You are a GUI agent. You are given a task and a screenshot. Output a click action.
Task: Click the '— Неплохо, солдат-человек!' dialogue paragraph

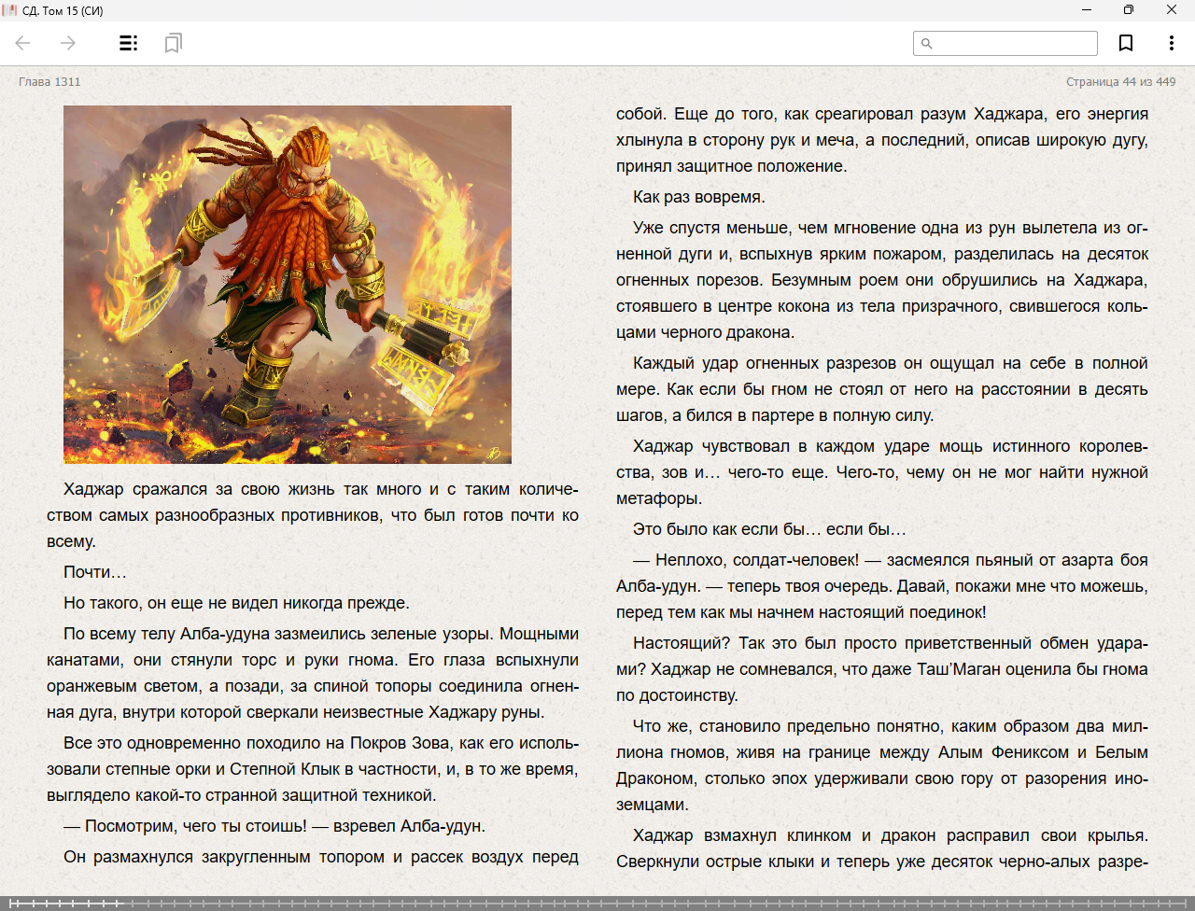coord(881,586)
